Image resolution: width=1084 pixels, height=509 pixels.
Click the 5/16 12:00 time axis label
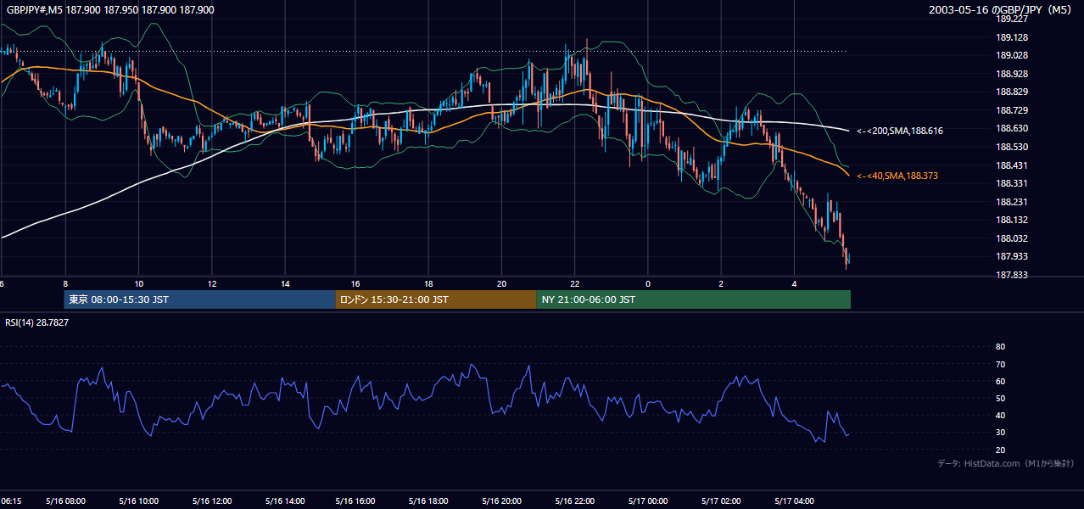[x=210, y=501]
